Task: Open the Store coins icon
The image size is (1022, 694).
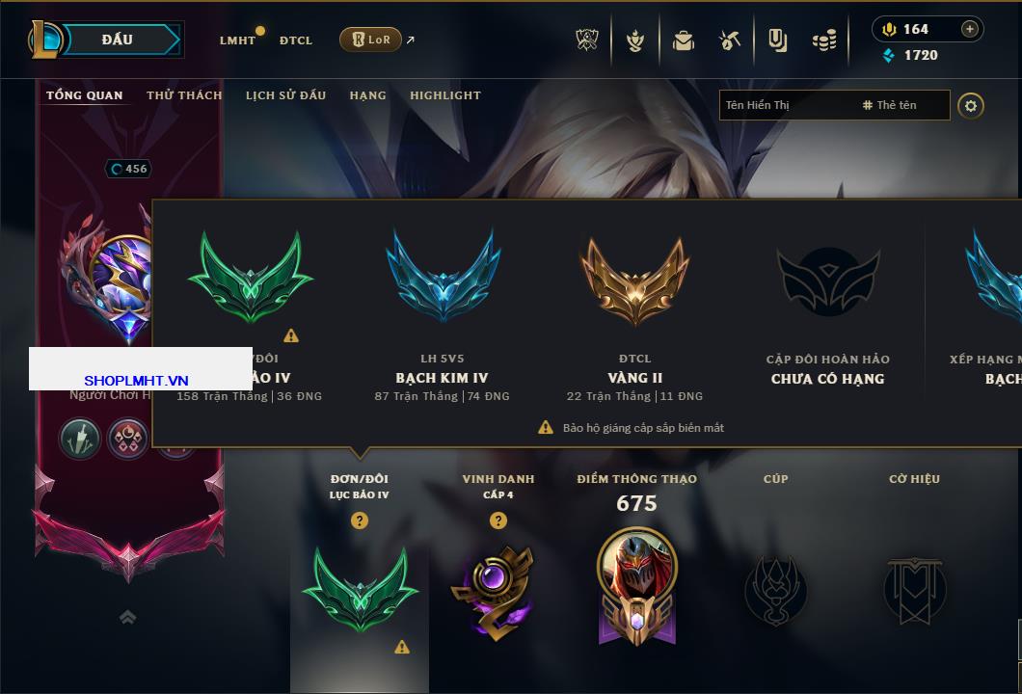Action: pos(824,40)
